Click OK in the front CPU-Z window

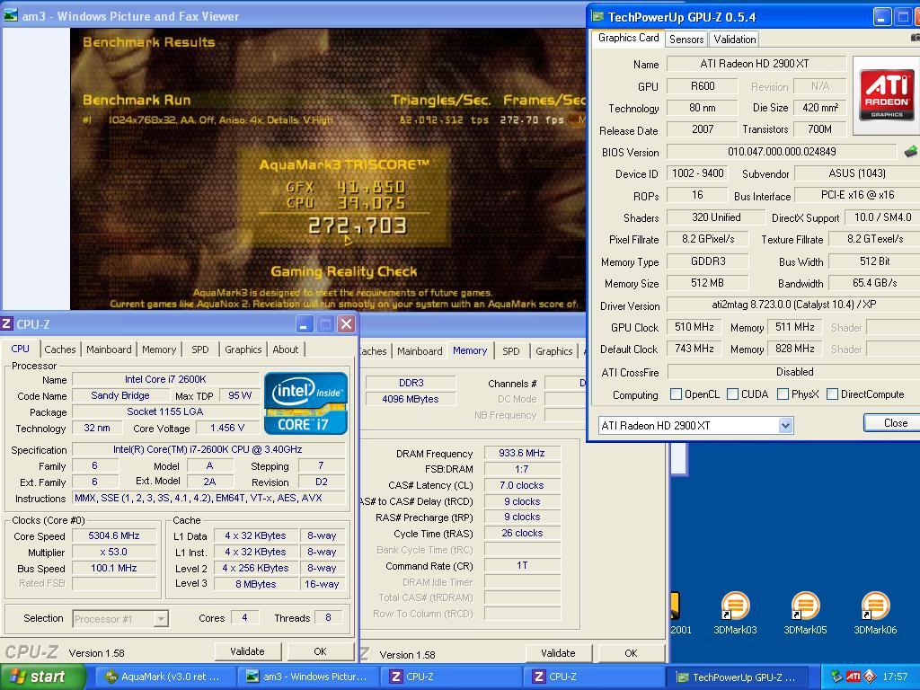(320, 651)
